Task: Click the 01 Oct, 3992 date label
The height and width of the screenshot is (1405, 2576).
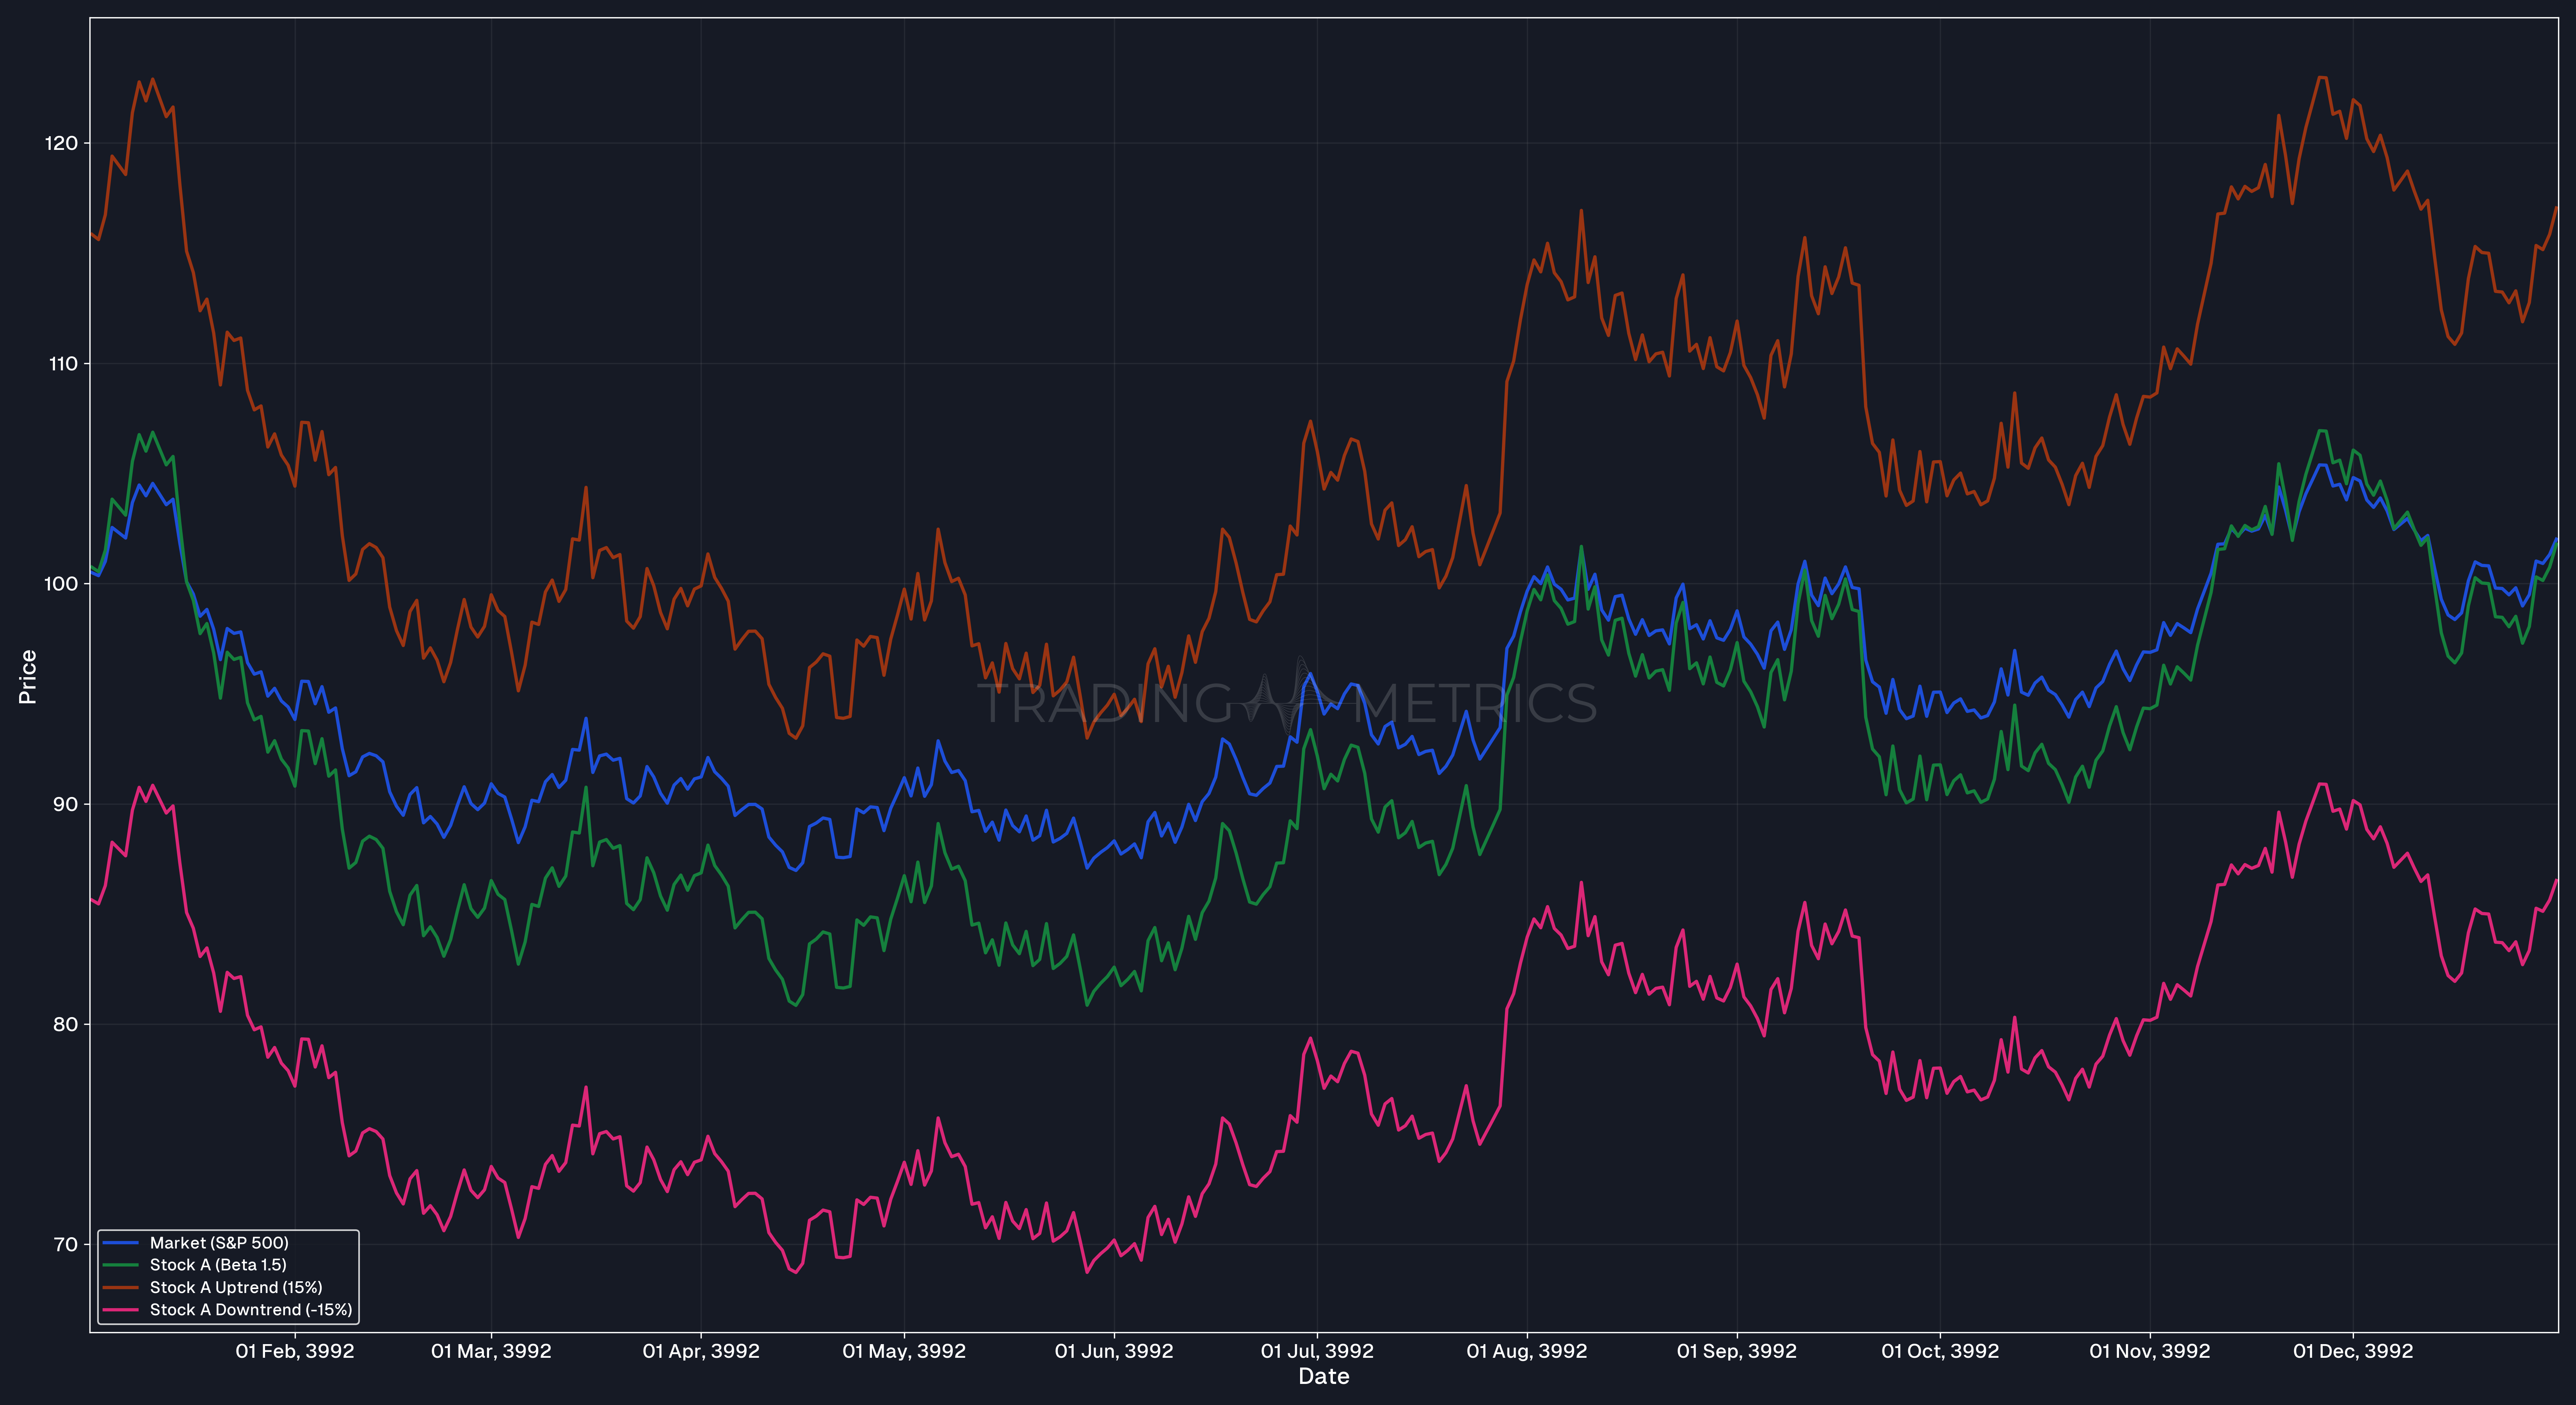Action: point(1940,1351)
